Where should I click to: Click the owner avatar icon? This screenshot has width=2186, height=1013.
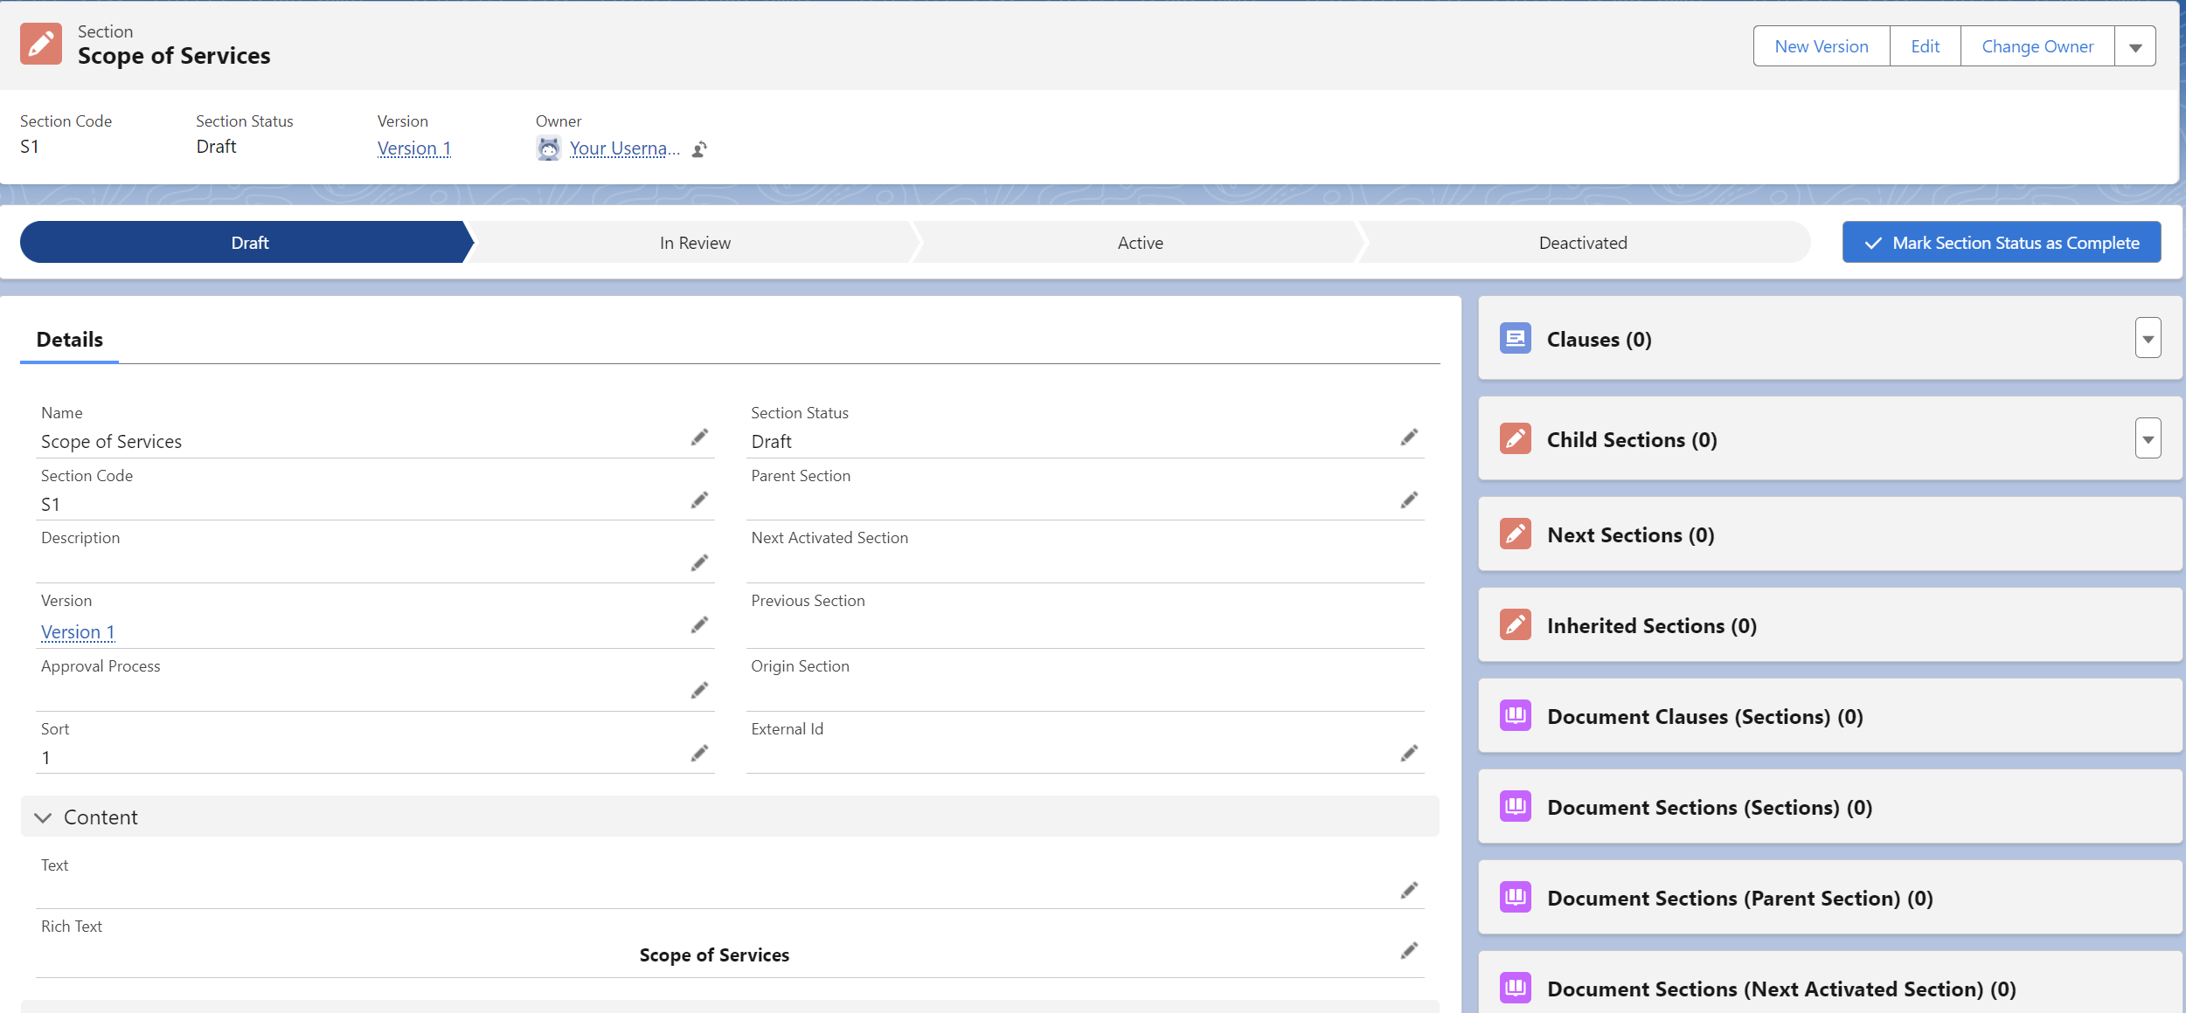tap(548, 148)
